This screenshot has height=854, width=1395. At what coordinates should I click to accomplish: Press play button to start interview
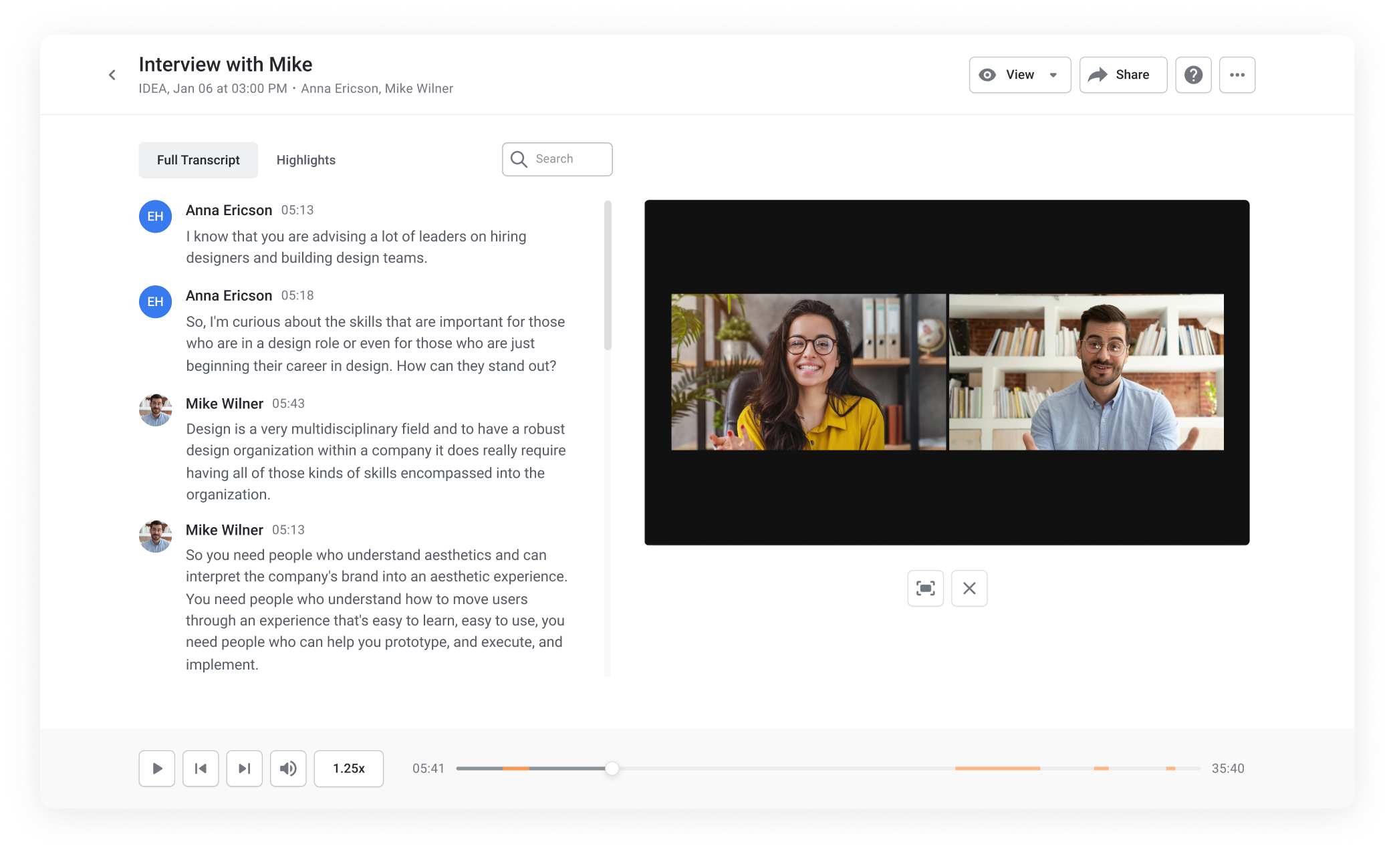(158, 767)
